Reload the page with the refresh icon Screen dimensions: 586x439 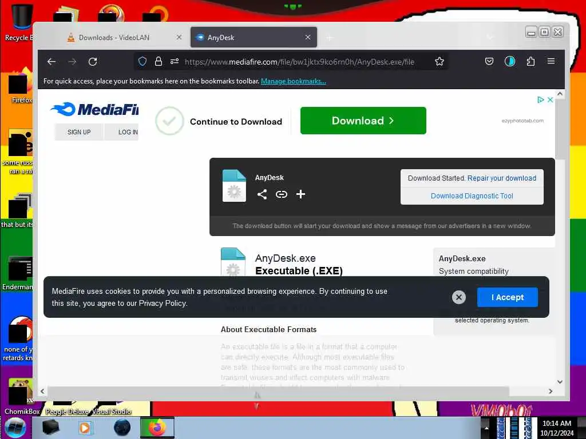click(x=93, y=62)
